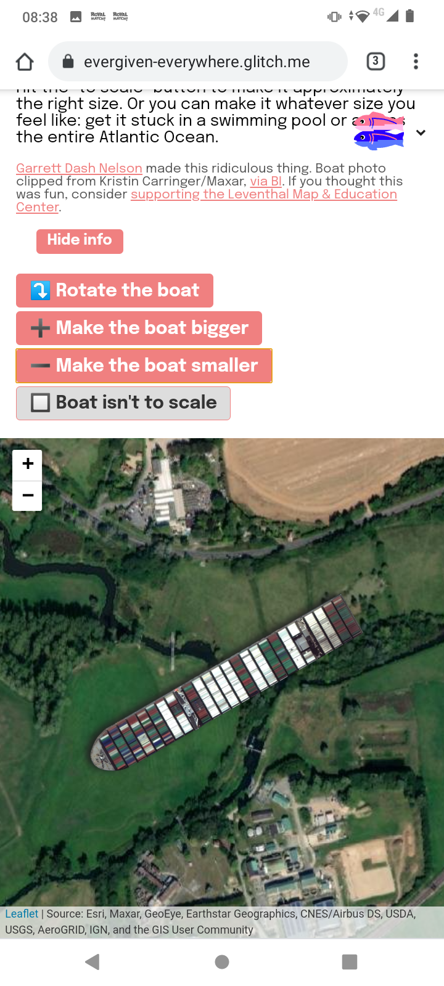Click Make the boat bigger
The width and height of the screenshot is (444, 986).
click(139, 328)
